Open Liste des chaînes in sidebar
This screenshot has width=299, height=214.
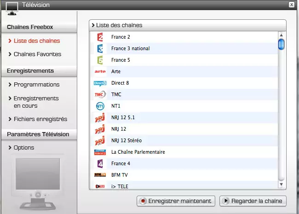click(37, 41)
